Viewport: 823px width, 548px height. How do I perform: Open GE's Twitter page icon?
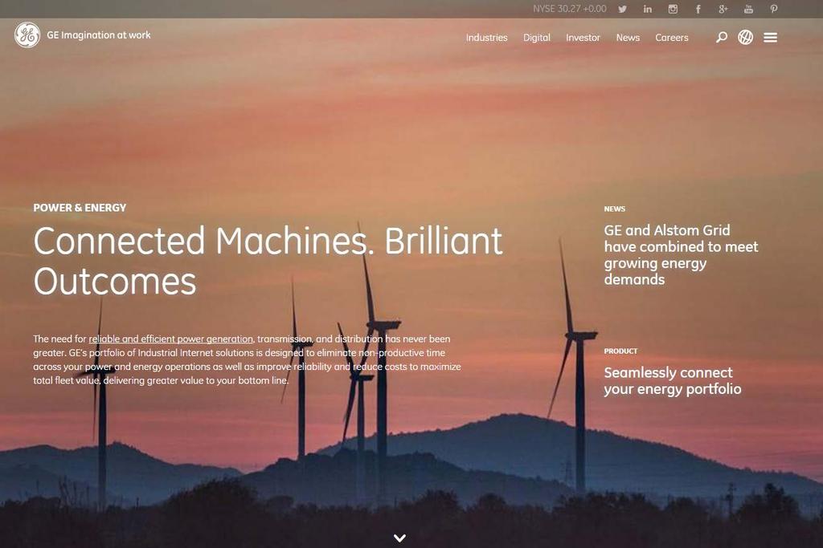tap(623, 9)
